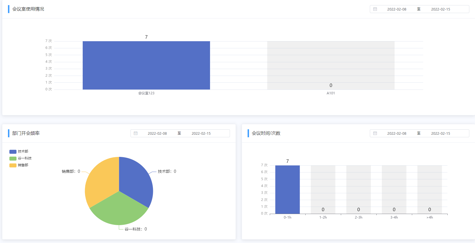Click the 会议室123 axis label

(146, 93)
